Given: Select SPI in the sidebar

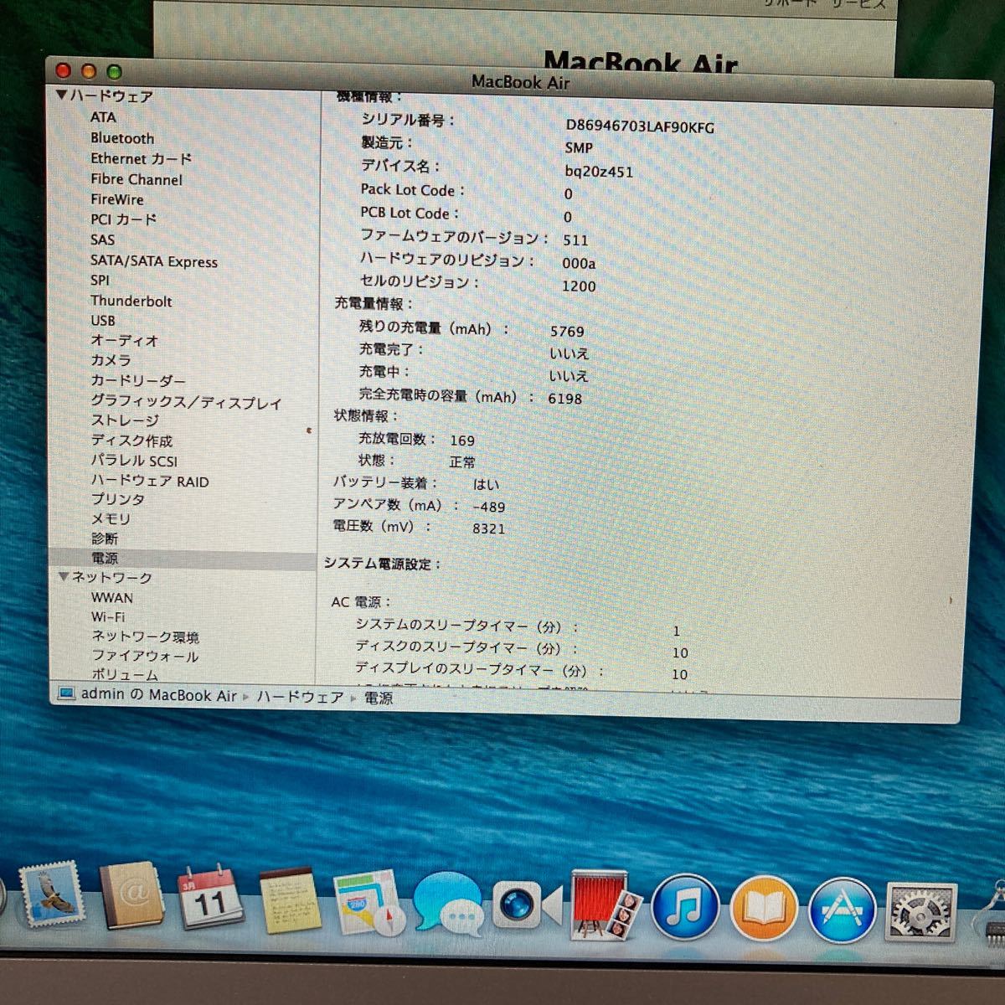Looking at the screenshot, I should 100,281.
